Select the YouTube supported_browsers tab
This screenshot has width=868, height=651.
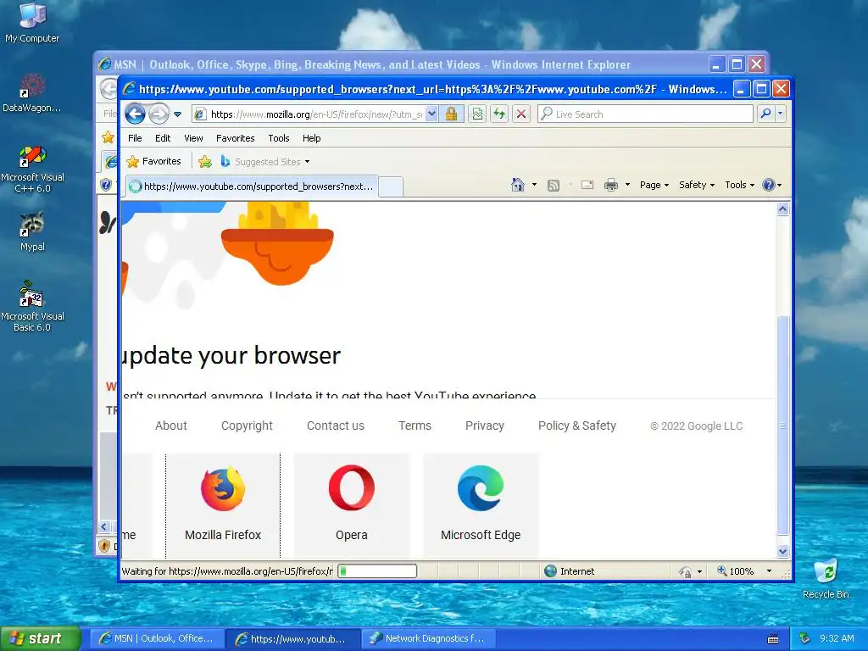click(x=252, y=186)
